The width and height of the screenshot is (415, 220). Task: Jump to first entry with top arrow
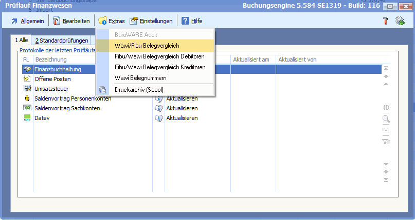[386, 68]
